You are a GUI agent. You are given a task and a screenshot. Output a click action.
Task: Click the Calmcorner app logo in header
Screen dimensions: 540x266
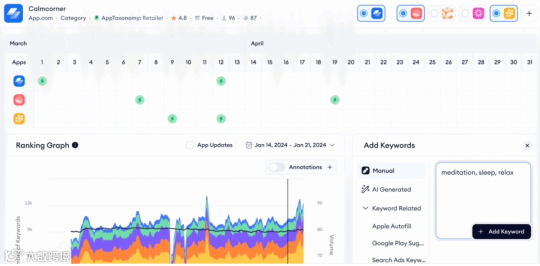(13, 13)
